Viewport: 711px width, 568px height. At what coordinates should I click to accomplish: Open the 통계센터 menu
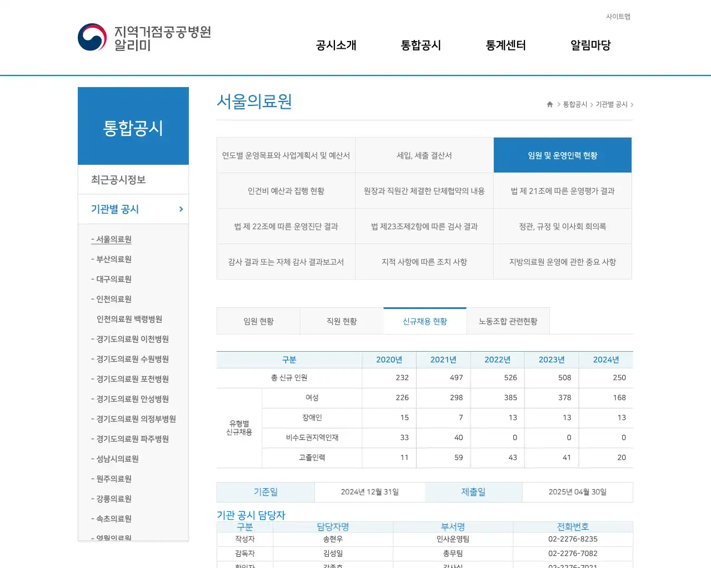point(505,45)
